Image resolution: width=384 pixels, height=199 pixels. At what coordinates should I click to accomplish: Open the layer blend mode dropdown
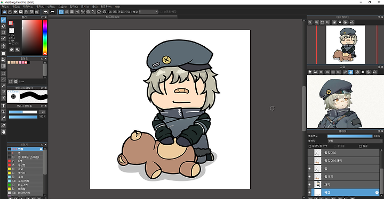pyautogui.click(x=355, y=141)
